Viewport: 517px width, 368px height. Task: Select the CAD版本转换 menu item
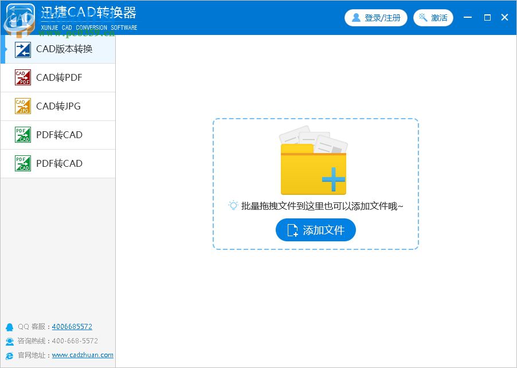point(63,49)
